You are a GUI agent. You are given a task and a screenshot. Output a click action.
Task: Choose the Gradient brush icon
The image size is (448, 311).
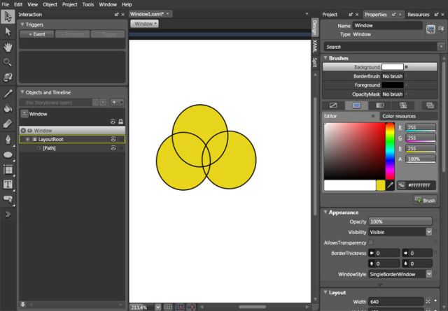(379, 106)
